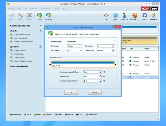Open the Help question mark icon

tap(115, 15)
